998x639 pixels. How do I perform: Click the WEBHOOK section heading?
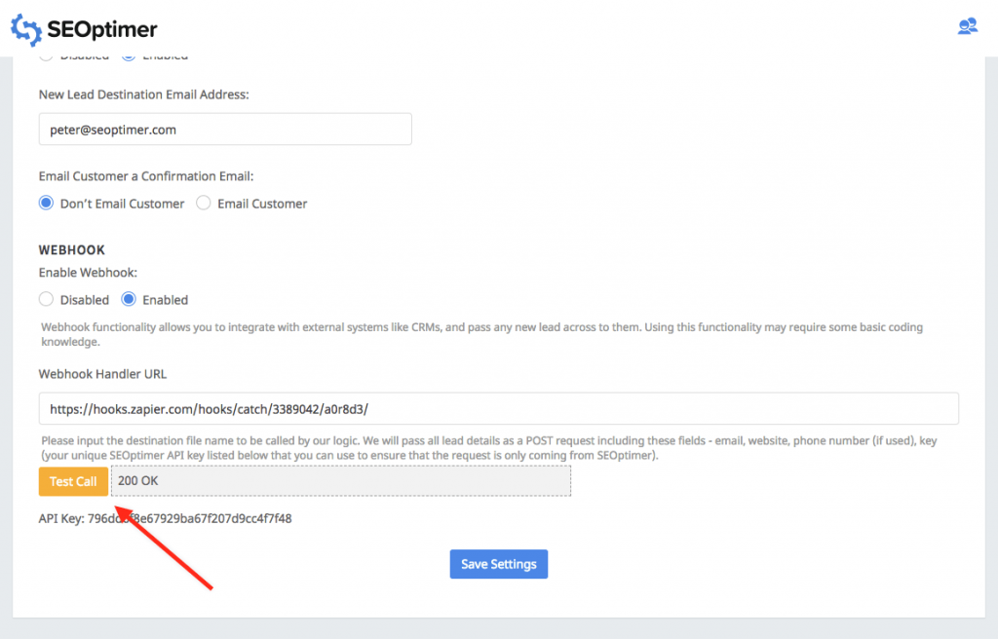point(72,250)
